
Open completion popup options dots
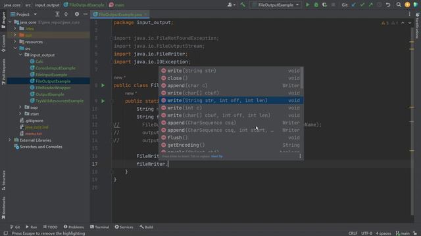point(300,156)
